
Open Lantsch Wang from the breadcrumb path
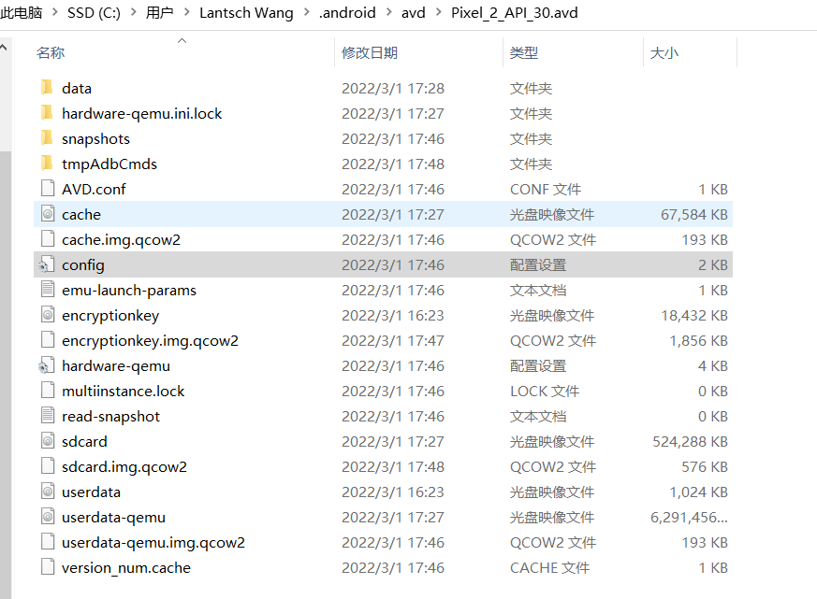246,13
